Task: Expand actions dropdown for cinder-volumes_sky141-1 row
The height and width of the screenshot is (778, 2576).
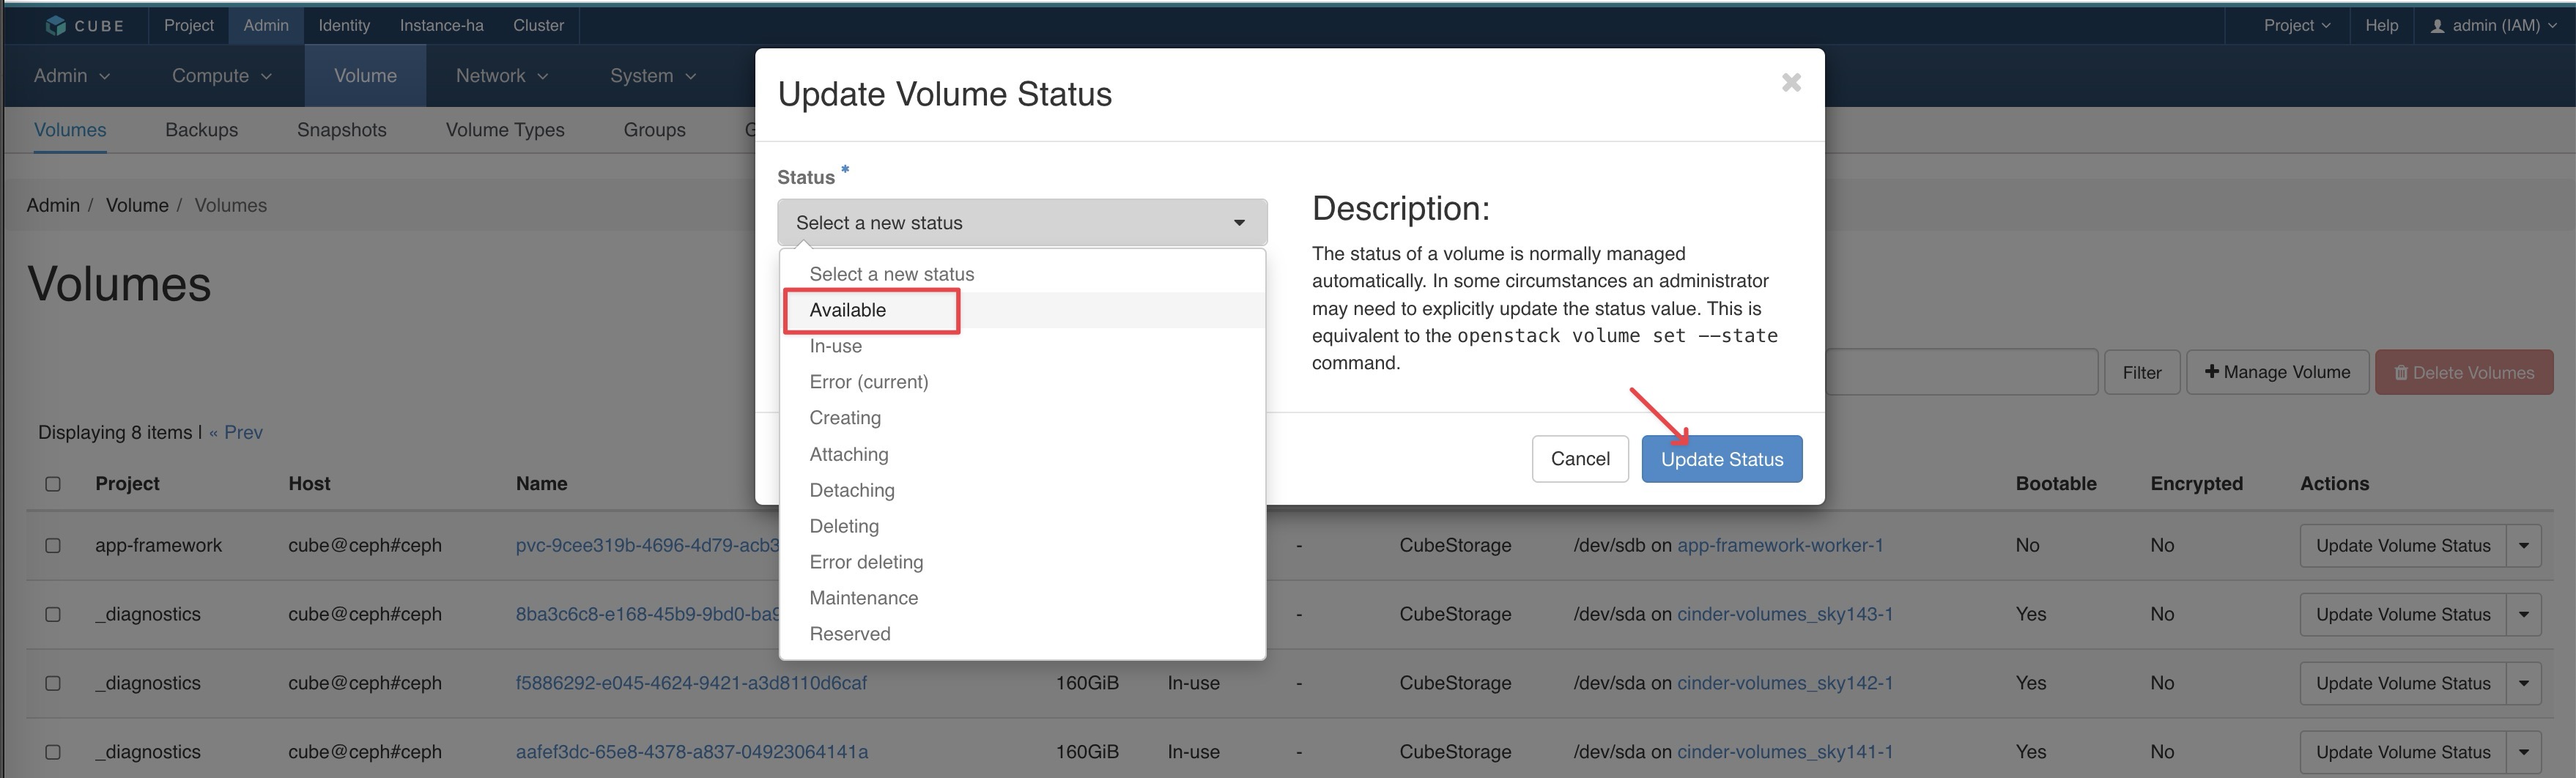Action: [2523, 753]
